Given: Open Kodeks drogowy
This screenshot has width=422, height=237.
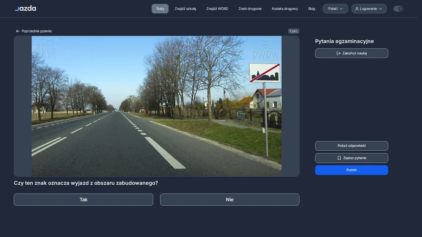Looking at the screenshot, I should 285,9.
